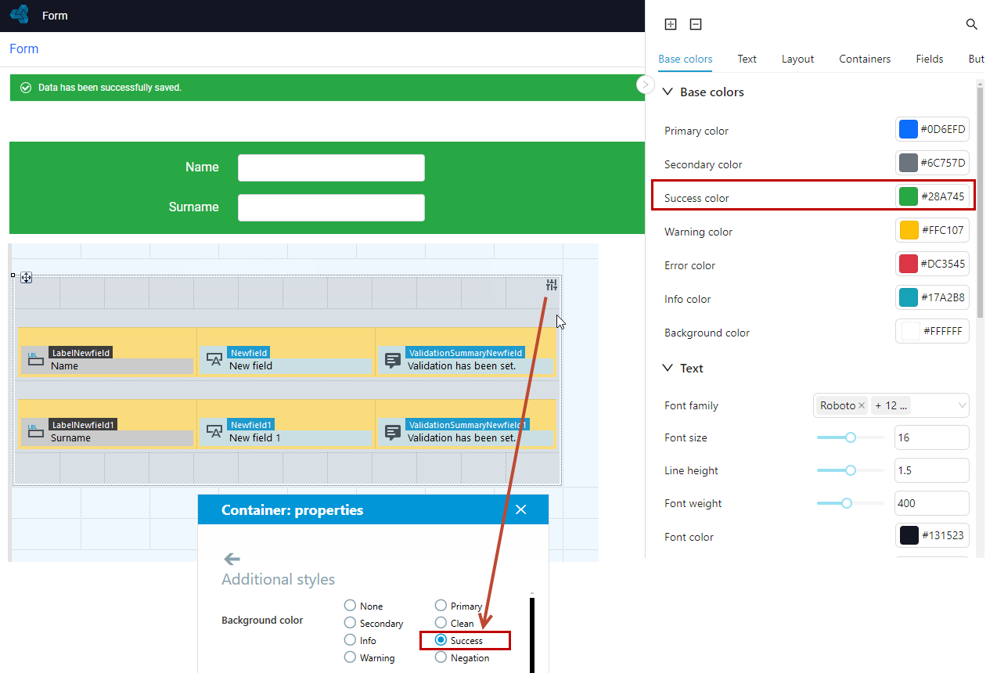Open the Primary color swatch
Screen dimensions: 997x673
click(x=909, y=129)
